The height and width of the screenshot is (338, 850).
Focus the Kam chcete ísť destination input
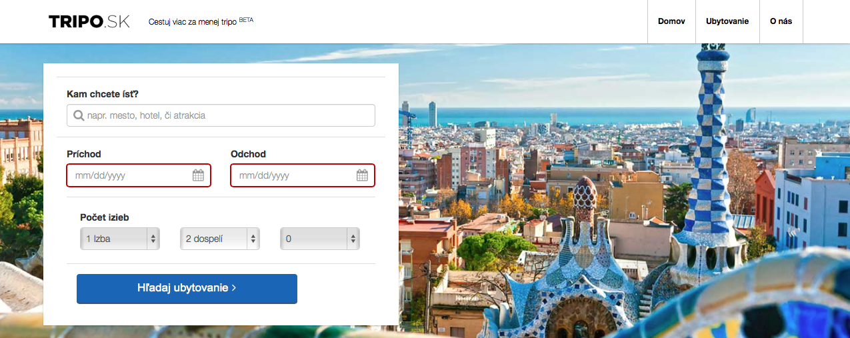point(221,115)
